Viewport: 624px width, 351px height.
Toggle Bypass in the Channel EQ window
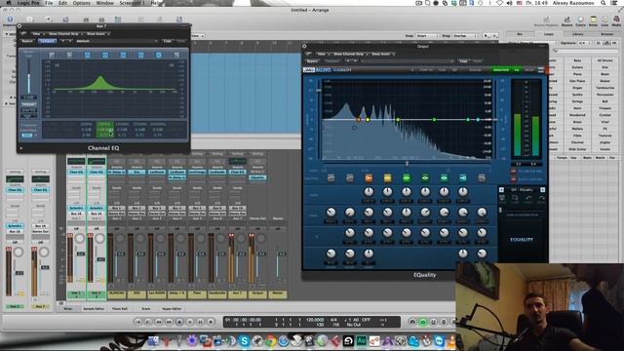[27, 41]
